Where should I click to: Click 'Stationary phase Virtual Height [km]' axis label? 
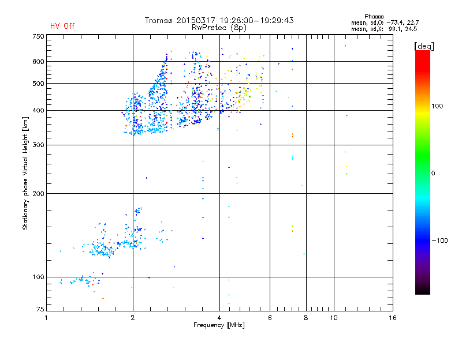click(x=25, y=174)
